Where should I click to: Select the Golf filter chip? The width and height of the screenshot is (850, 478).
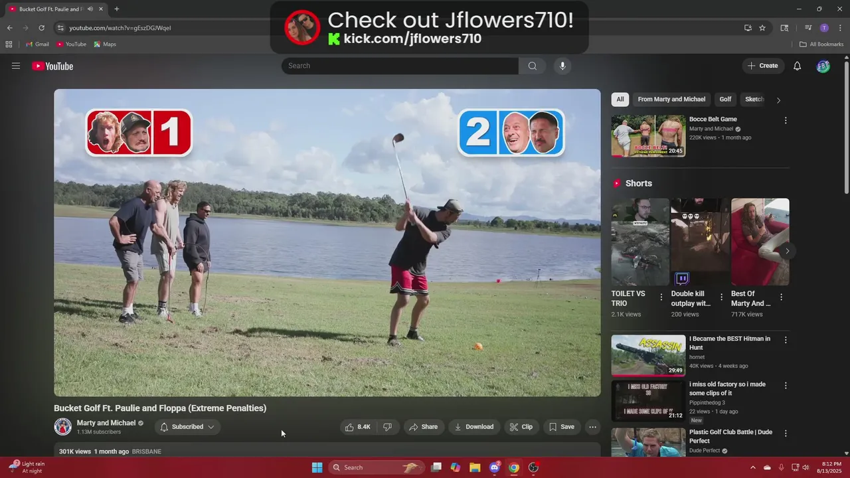click(x=725, y=100)
